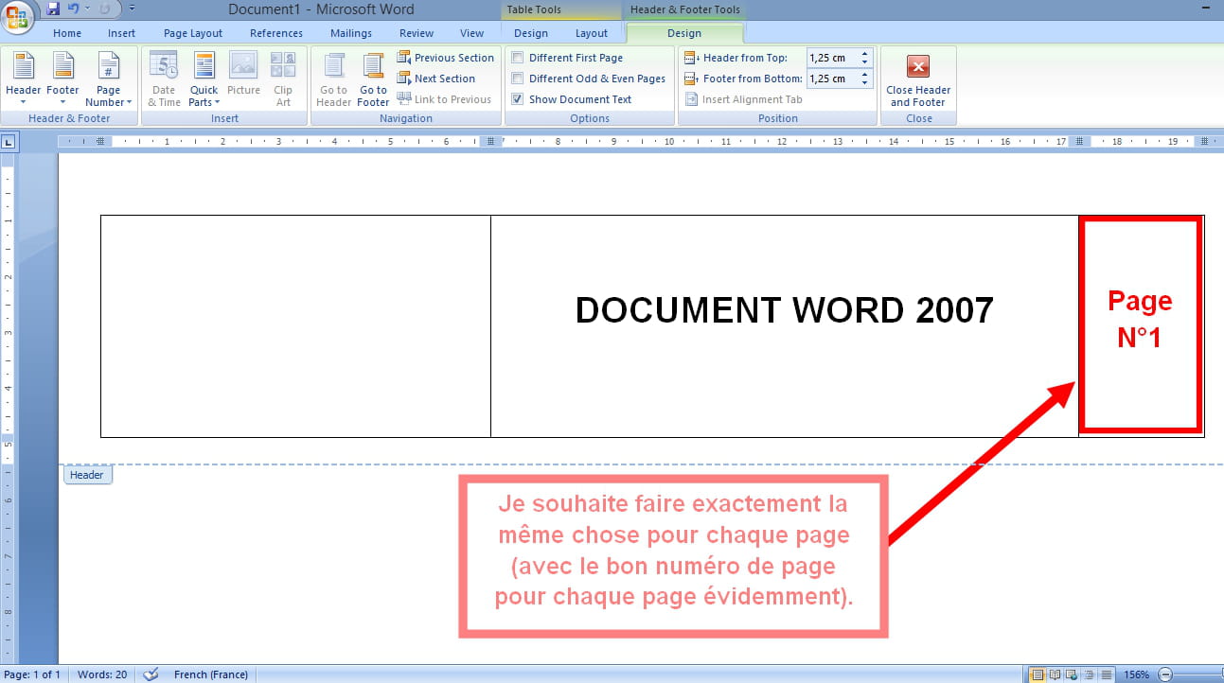Screen dimensions: 1224x683
Task: Decrease Footer from Bottom value
Action: coord(865,83)
